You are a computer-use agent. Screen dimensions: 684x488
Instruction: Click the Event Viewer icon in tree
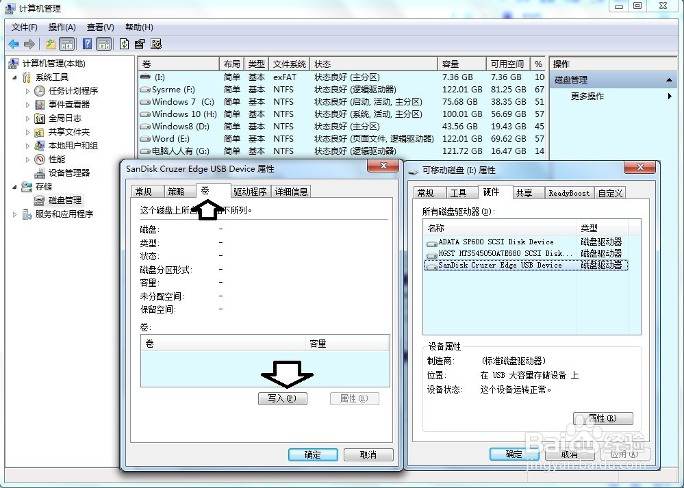click(x=40, y=105)
